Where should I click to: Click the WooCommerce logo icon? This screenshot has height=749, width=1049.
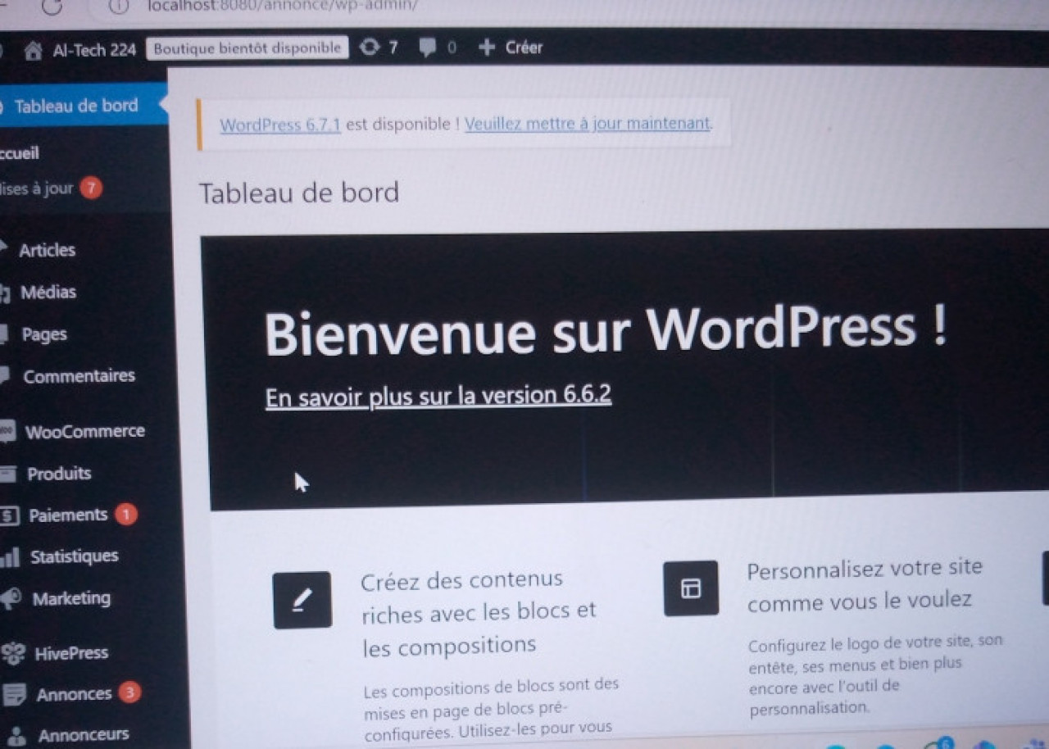point(7,431)
